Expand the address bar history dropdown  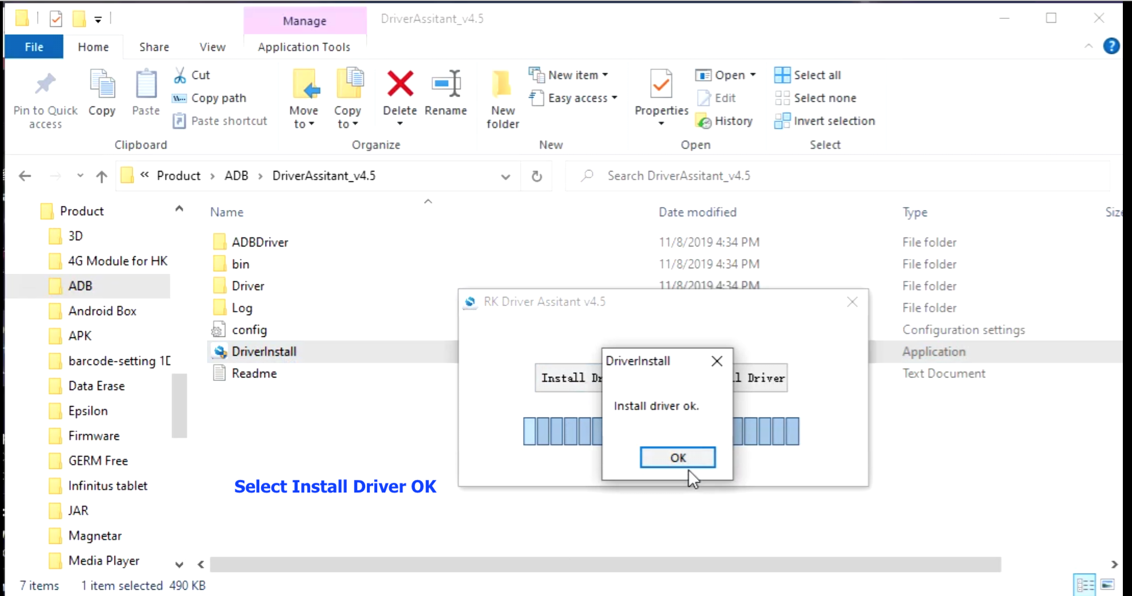pyautogui.click(x=505, y=176)
